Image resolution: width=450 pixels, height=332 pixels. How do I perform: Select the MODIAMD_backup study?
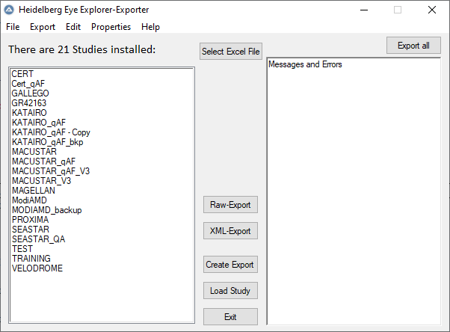(x=47, y=210)
